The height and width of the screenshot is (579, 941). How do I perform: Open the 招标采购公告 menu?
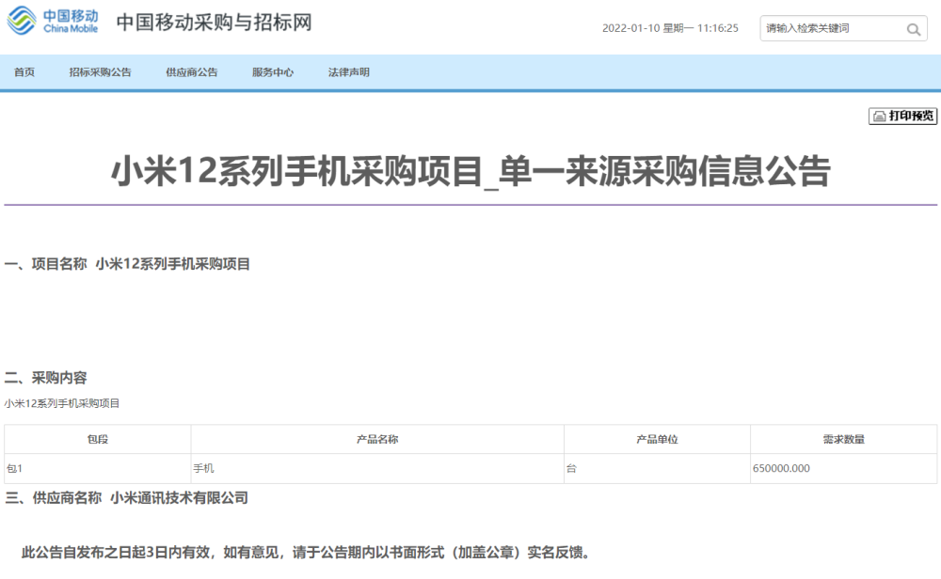click(101, 72)
